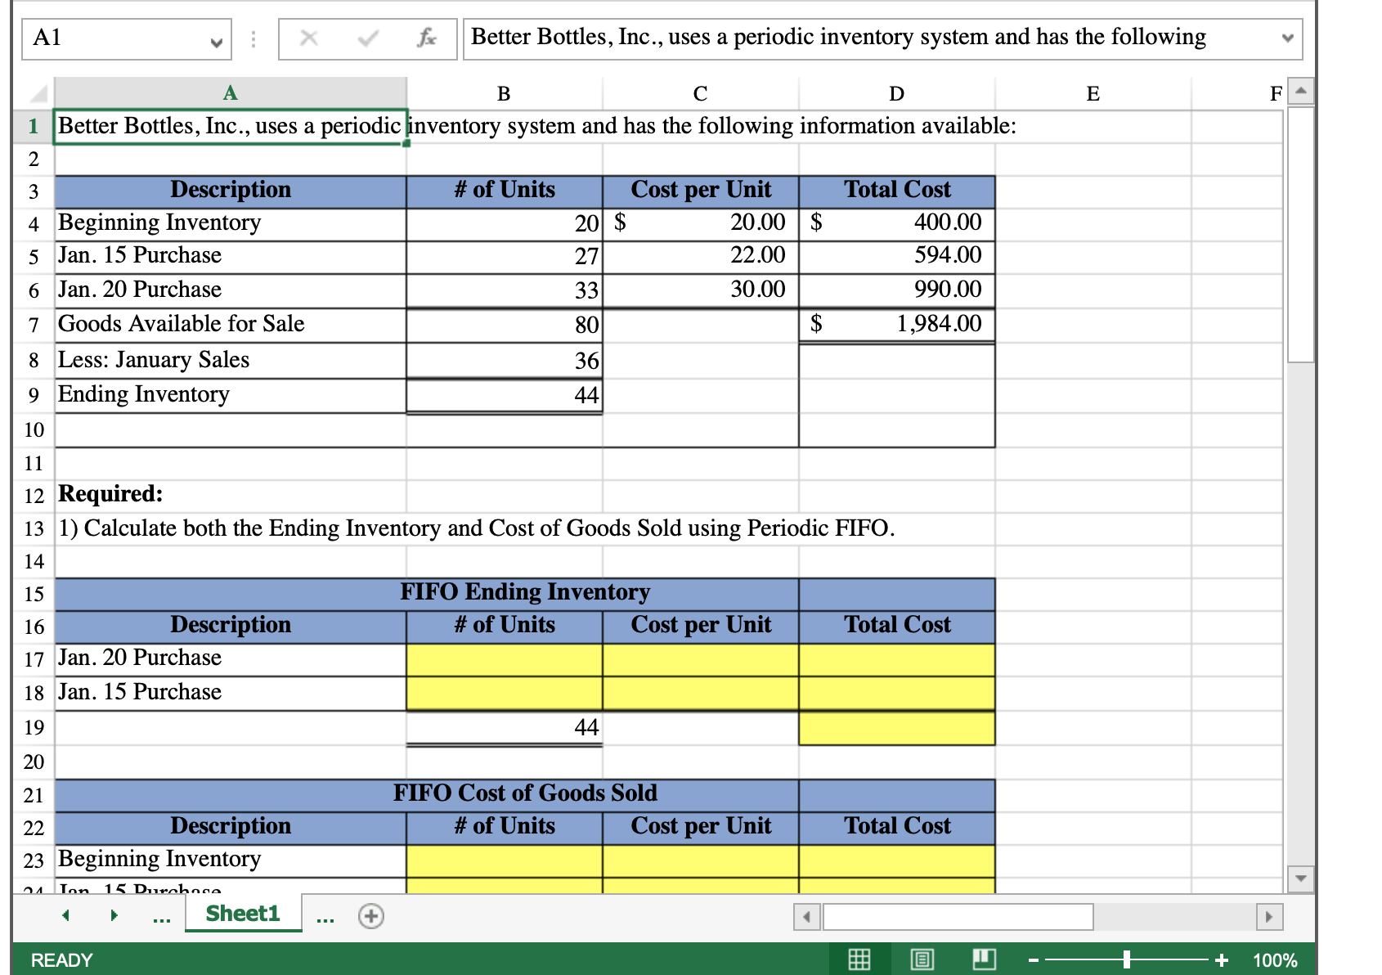This screenshot has height=975, width=1382.
Task: Click cell 'Less: January Sales'
Action: click(231, 360)
